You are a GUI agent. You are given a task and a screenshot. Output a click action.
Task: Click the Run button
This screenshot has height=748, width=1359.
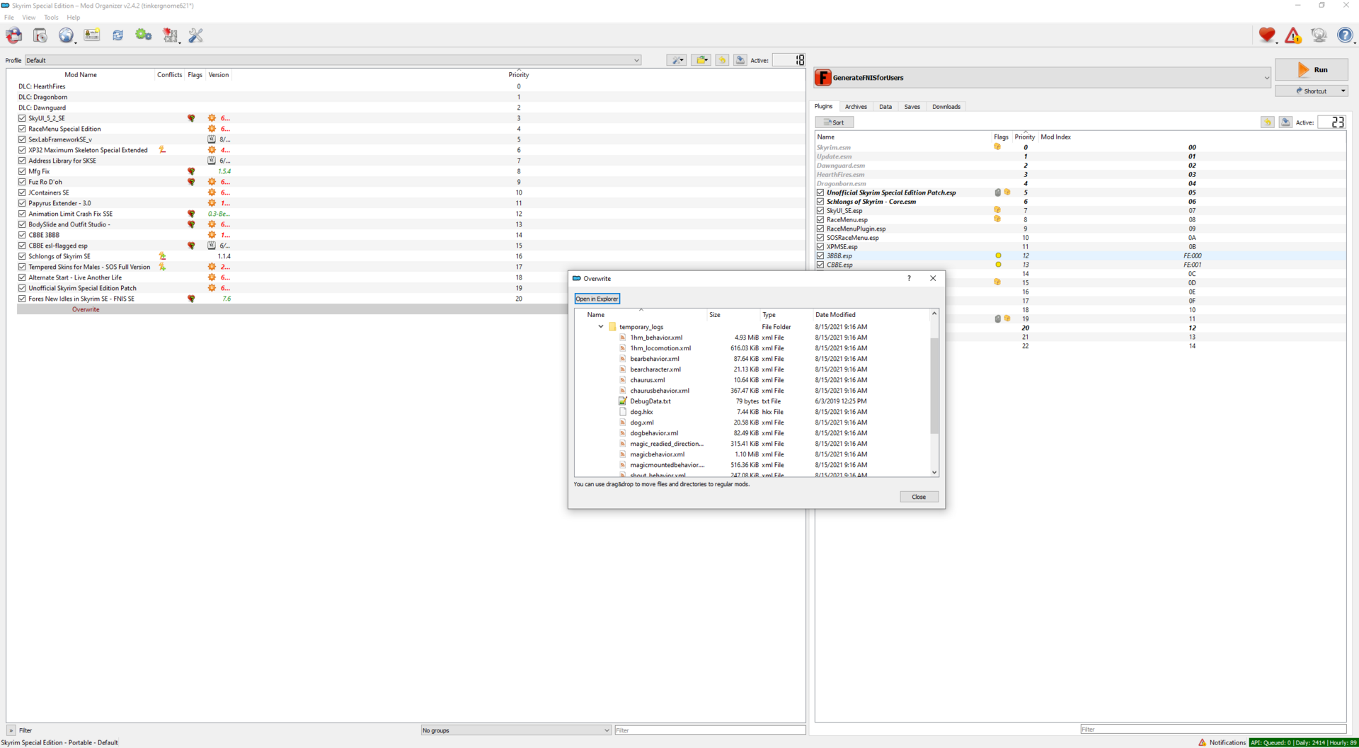(x=1312, y=70)
